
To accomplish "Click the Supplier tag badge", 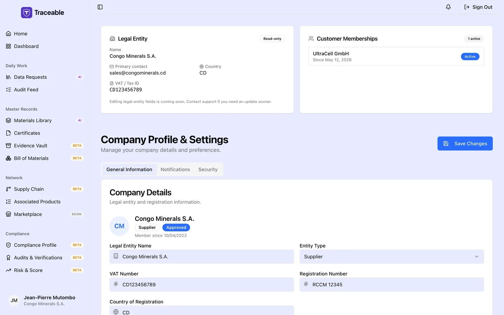I will [x=147, y=227].
